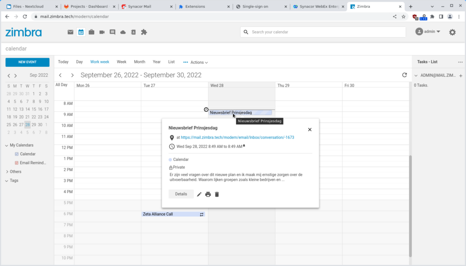Open Zimbra settings with the gear icon

452,32
